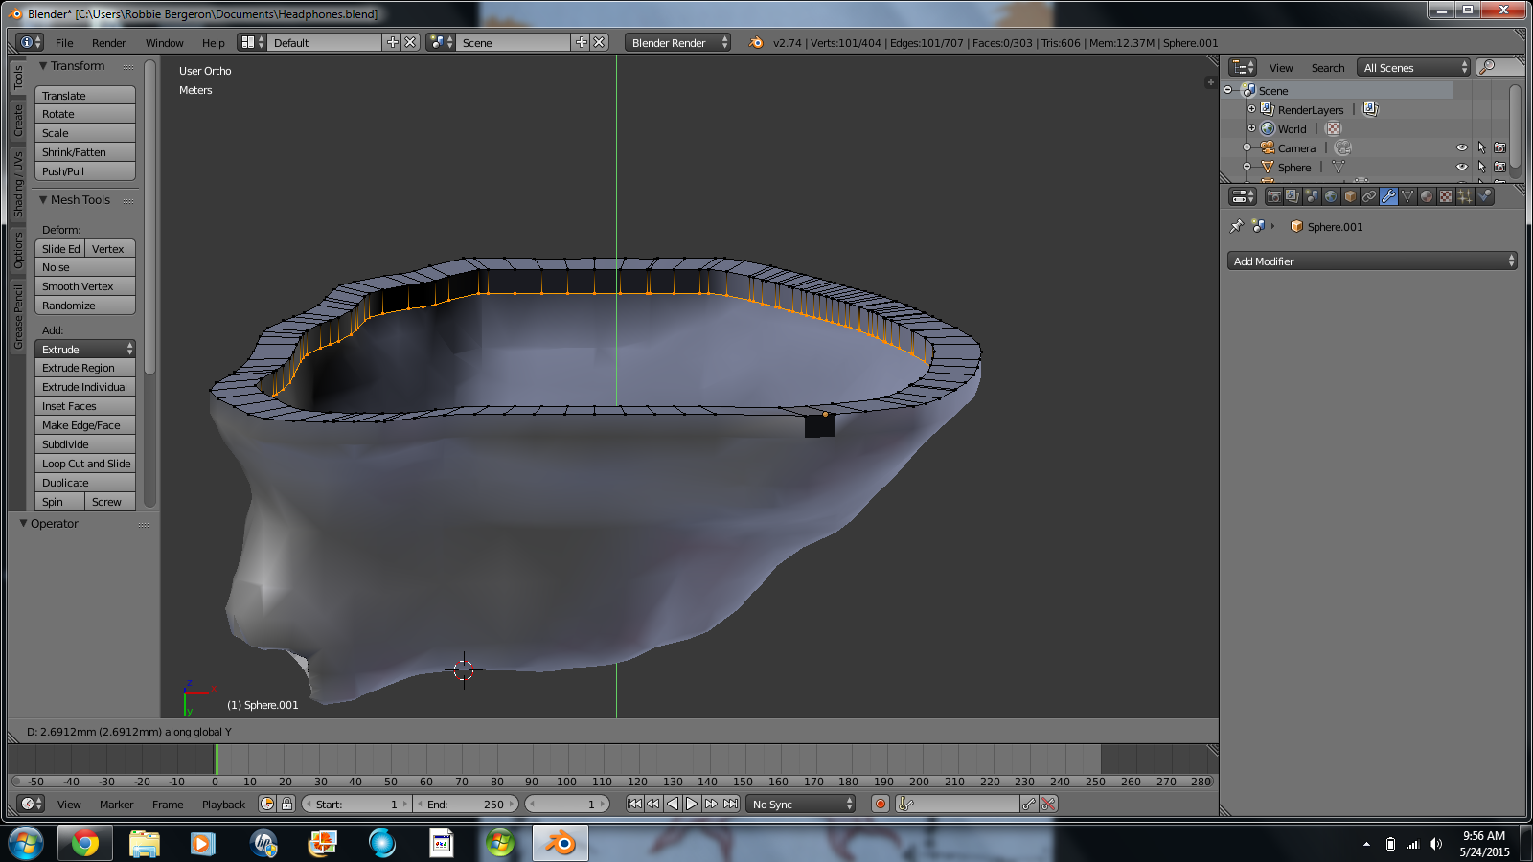The height and width of the screenshot is (862, 1533).
Task: Click the Extrude Region button
Action: pyautogui.click(x=85, y=368)
